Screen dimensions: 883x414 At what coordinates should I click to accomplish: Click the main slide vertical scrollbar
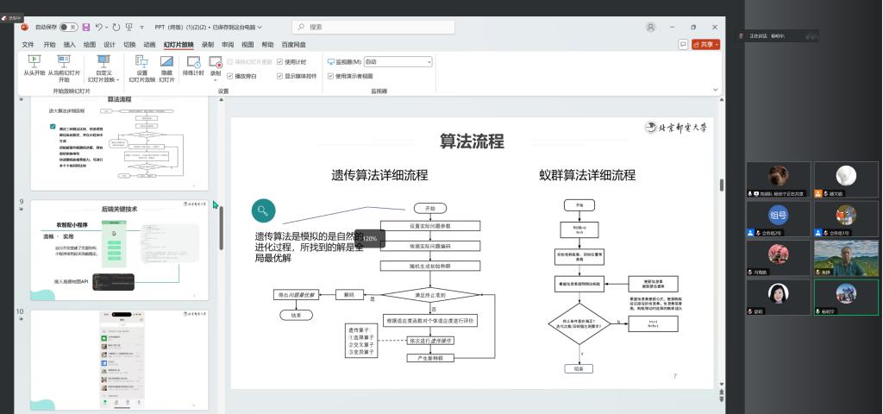pos(722,185)
